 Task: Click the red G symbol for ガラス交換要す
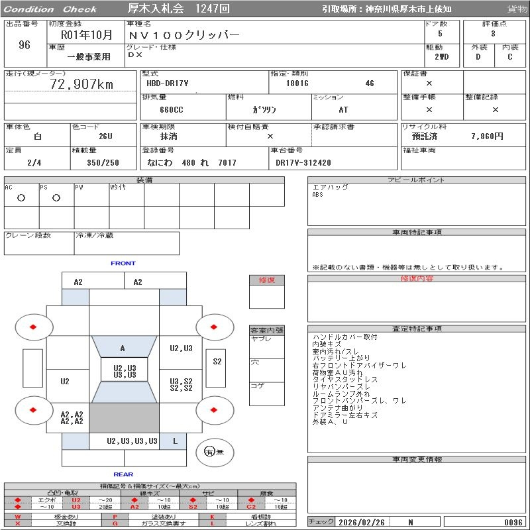[115, 523]
